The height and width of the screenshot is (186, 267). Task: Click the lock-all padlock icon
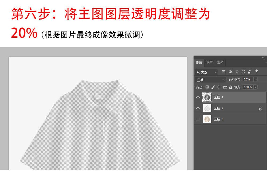click(x=231, y=87)
